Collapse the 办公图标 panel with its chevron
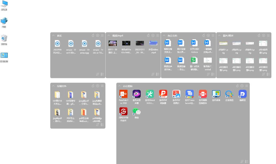Viewport: 276px width, 164px height. click(x=119, y=86)
